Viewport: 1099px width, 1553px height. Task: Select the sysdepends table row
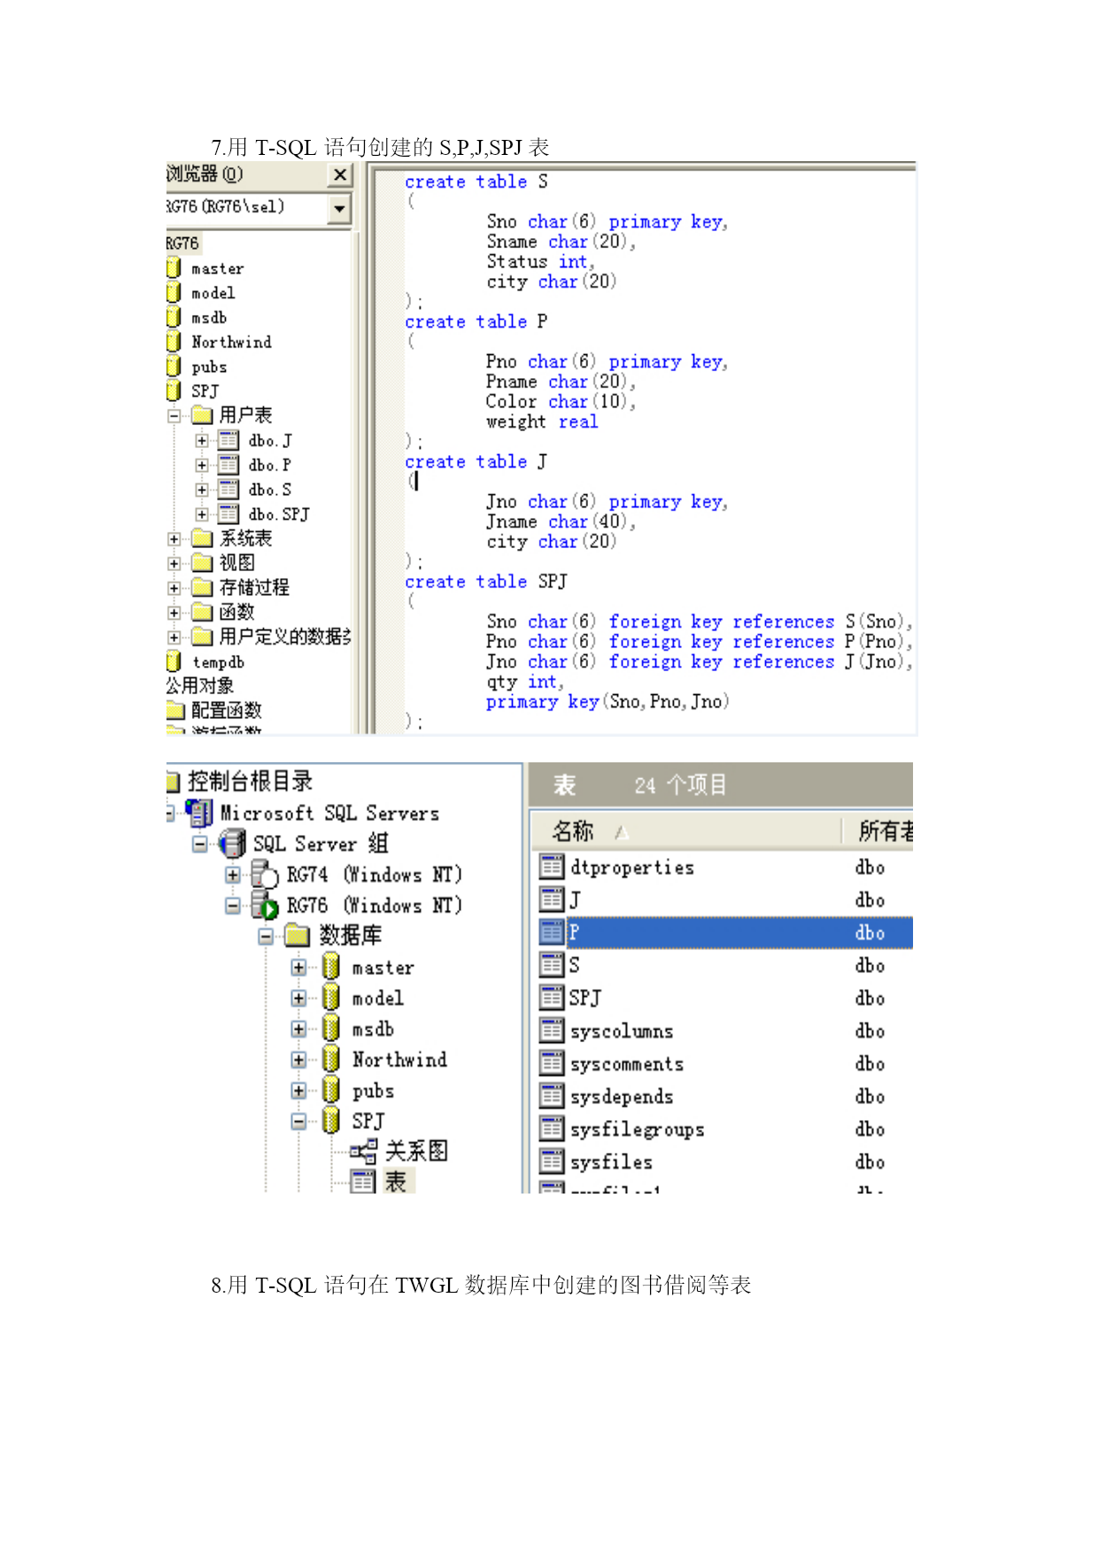pyautogui.click(x=726, y=1096)
